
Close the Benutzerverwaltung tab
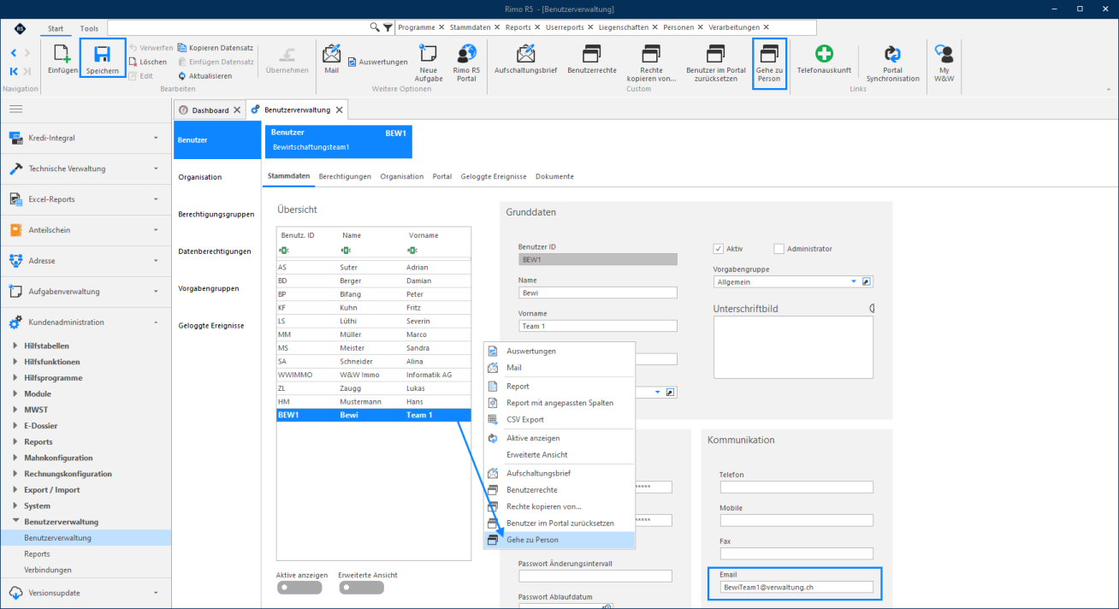pyautogui.click(x=340, y=110)
